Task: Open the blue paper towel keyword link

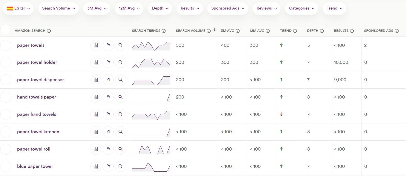Action: 35,166
